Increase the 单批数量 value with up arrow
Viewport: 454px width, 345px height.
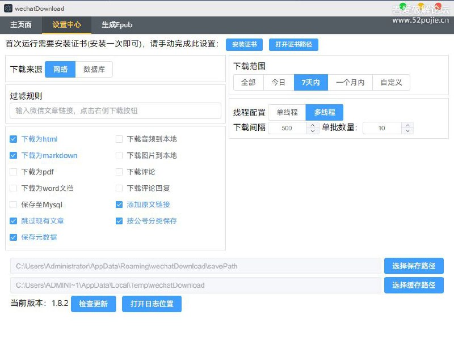(407, 125)
